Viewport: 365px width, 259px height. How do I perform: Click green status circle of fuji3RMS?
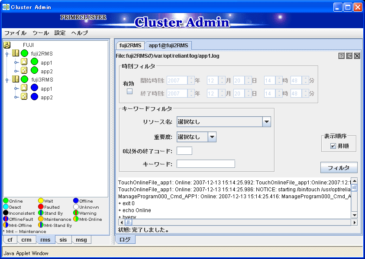point(24,79)
